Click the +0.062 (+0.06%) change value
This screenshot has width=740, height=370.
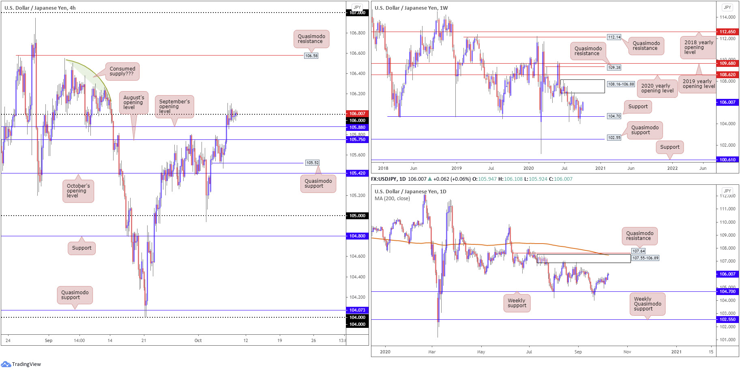[452, 179]
